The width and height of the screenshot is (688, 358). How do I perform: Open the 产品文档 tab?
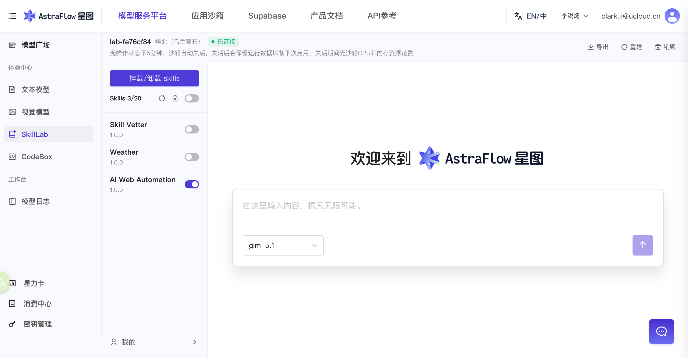tap(327, 16)
